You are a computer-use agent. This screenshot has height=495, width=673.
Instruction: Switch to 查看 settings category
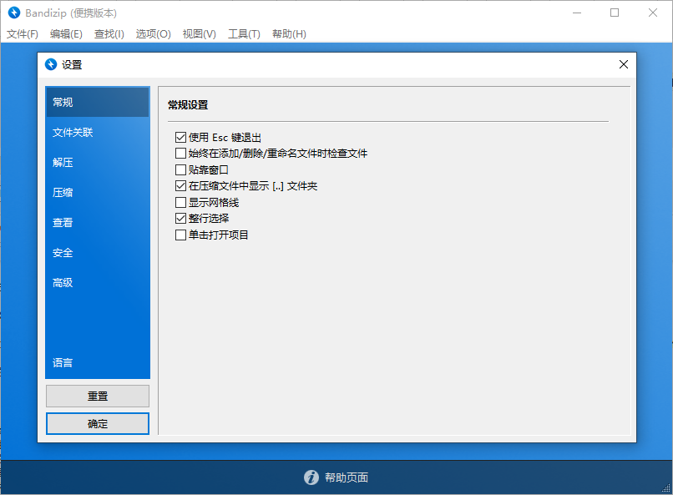pyautogui.click(x=98, y=222)
